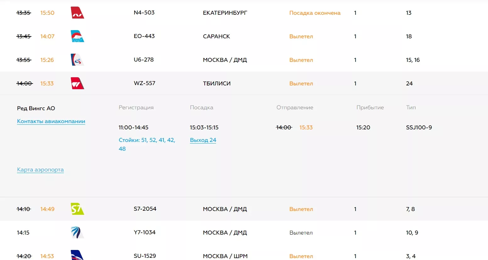Click the Ural Airlines logo for U6-278
Image resolution: width=488 pixels, height=260 pixels.
[x=77, y=60]
